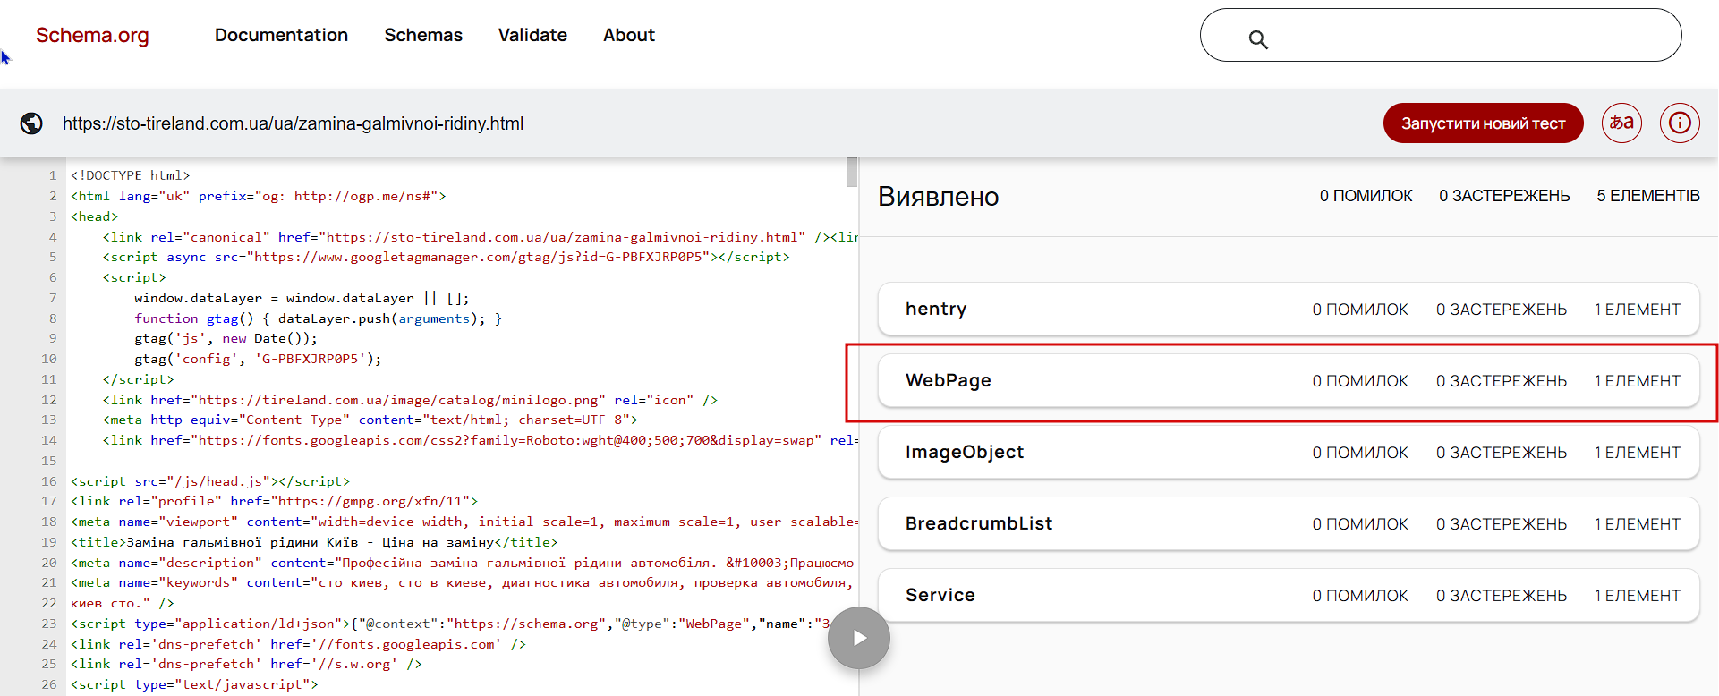Click inside the search input field
This screenshot has width=1719, height=696.
1468,36
